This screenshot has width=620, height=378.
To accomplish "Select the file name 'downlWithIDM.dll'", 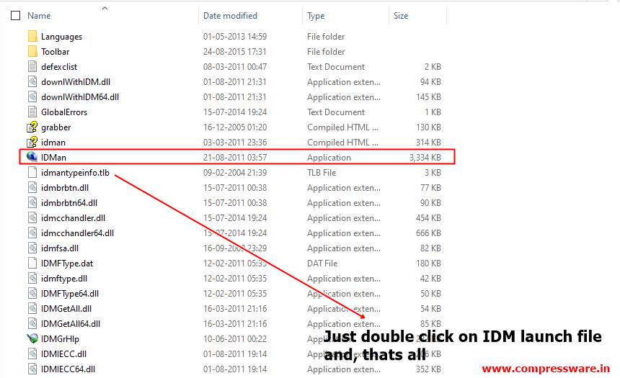I will (x=76, y=82).
